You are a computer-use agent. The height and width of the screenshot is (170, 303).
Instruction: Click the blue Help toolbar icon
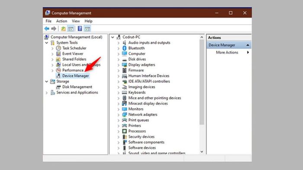pyautogui.click(x=80, y=28)
